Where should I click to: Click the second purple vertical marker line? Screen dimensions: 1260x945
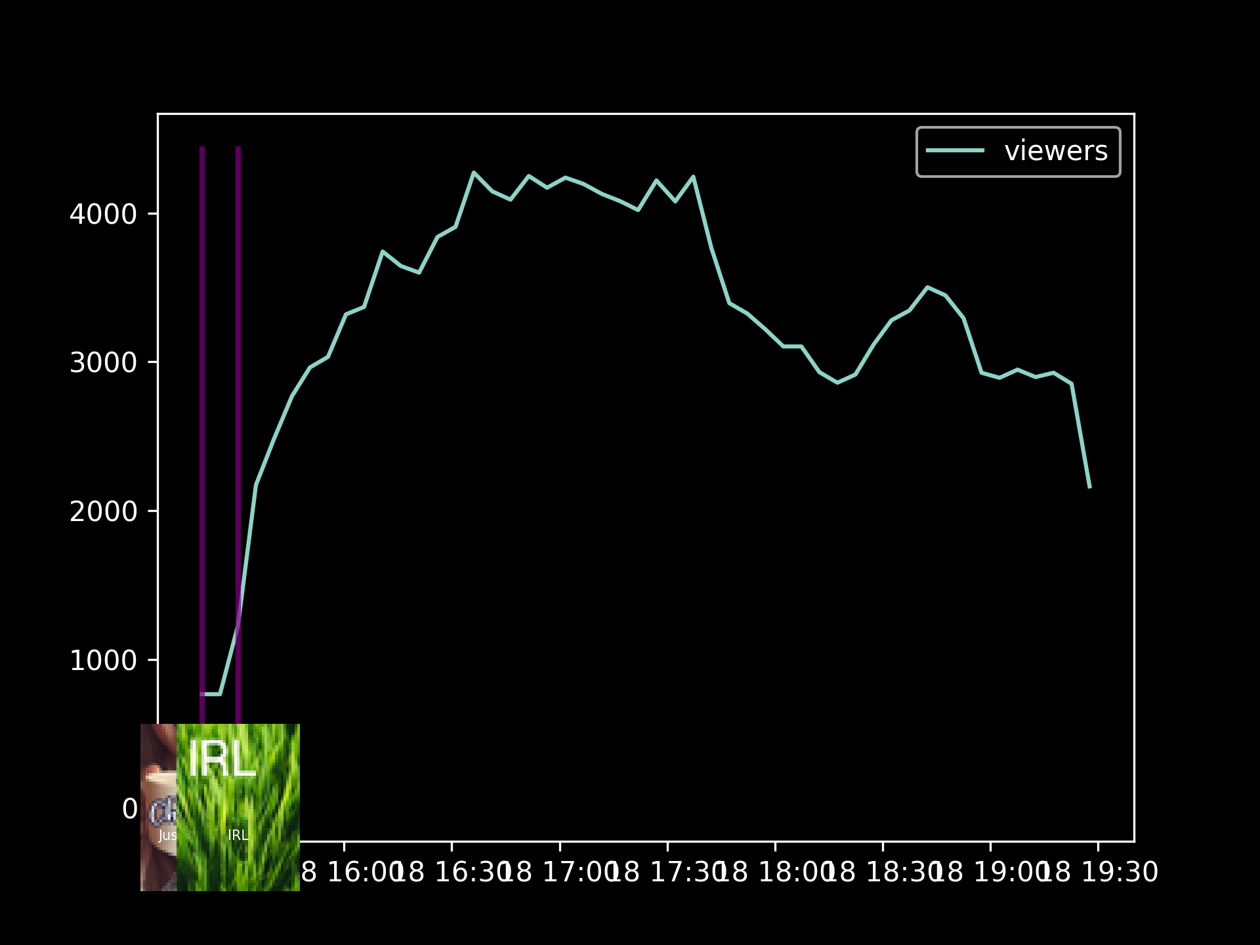pyautogui.click(x=238, y=394)
